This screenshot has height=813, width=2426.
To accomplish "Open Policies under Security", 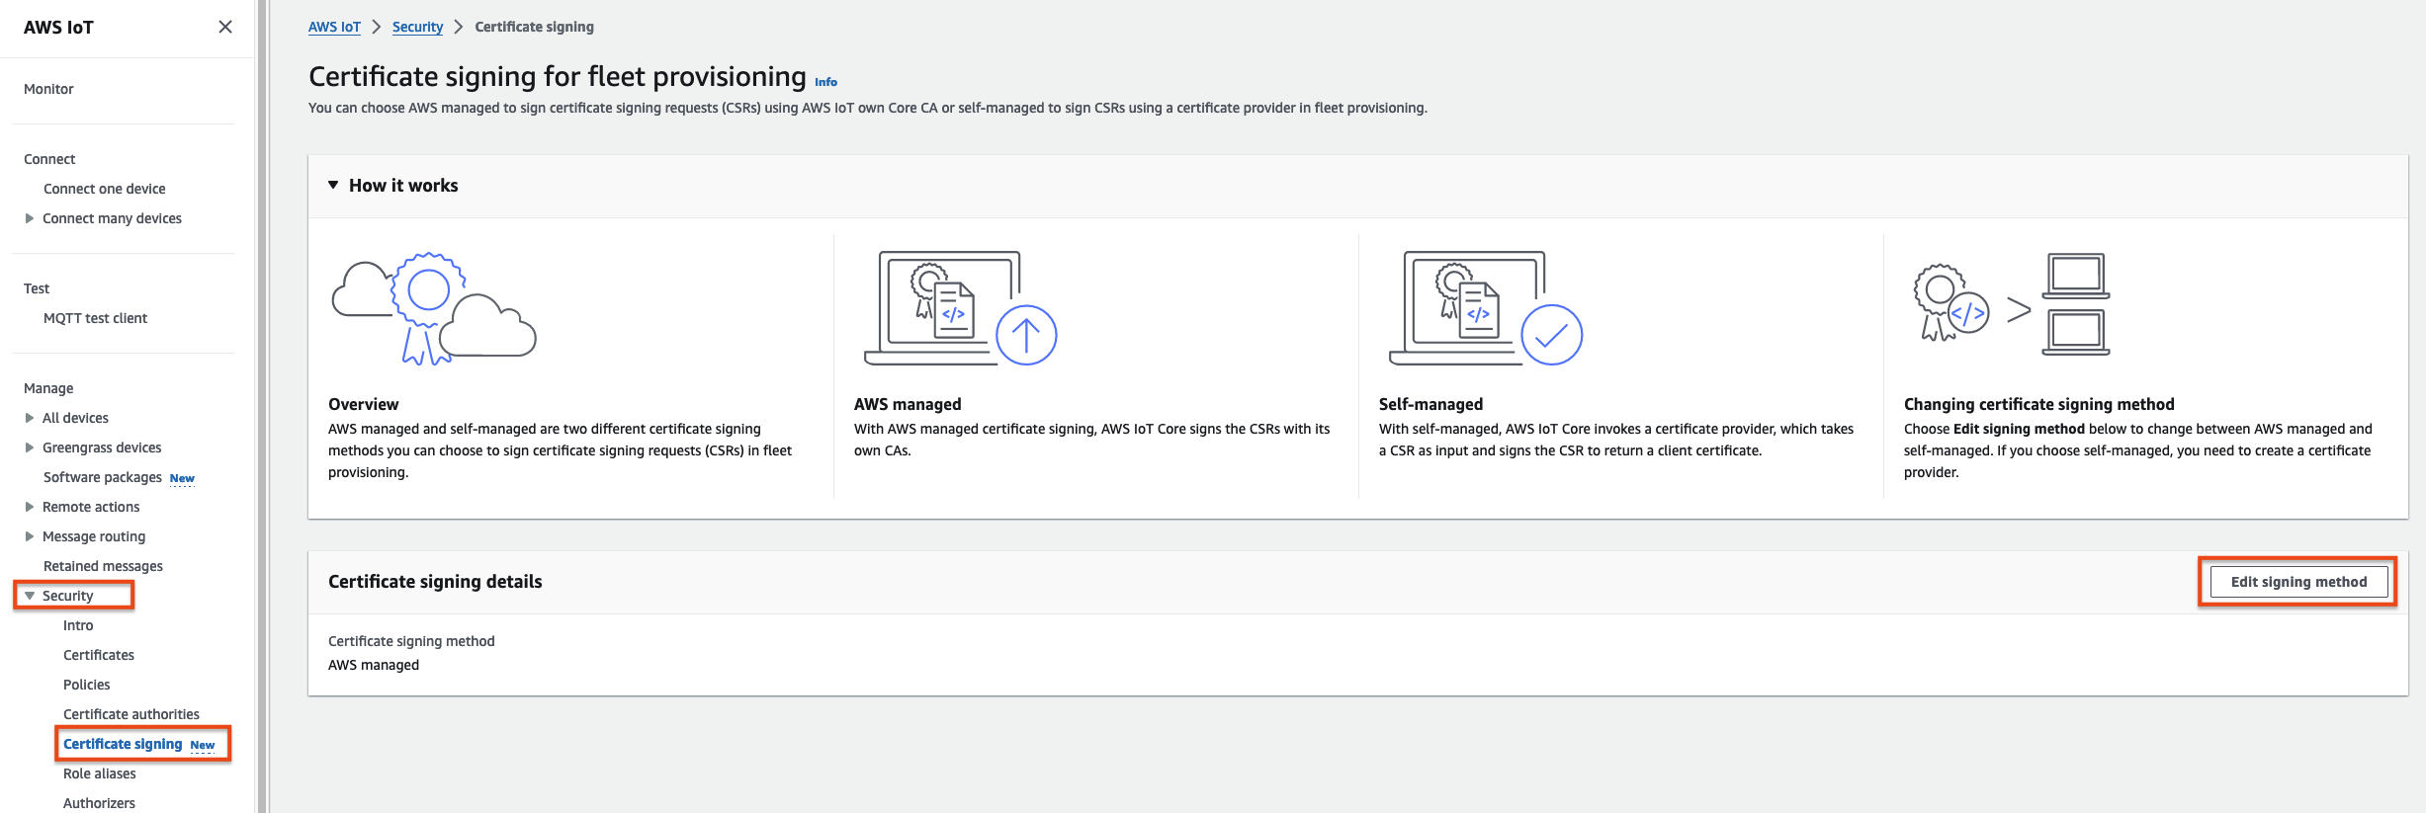I will pyautogui.click(x=87, y=685).
